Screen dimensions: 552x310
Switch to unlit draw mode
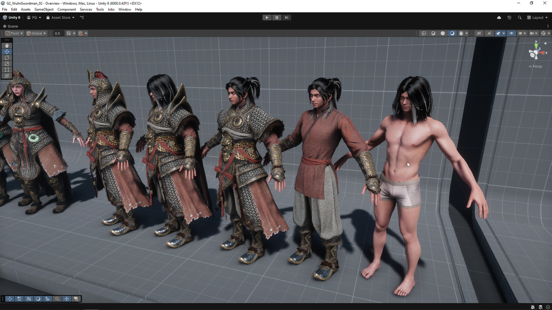click(x=443, y=33)
